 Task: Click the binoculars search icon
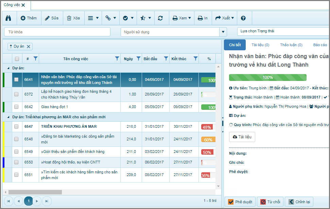[8, 18]
